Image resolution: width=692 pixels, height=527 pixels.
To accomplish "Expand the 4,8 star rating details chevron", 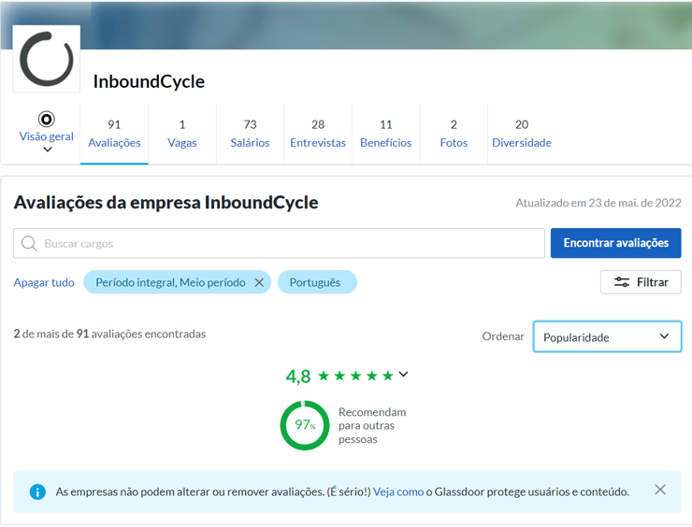I will (x=403, y=375).
